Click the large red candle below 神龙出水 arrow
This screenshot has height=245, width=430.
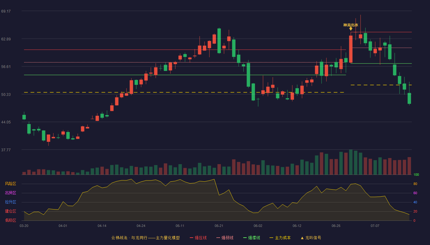351,49
